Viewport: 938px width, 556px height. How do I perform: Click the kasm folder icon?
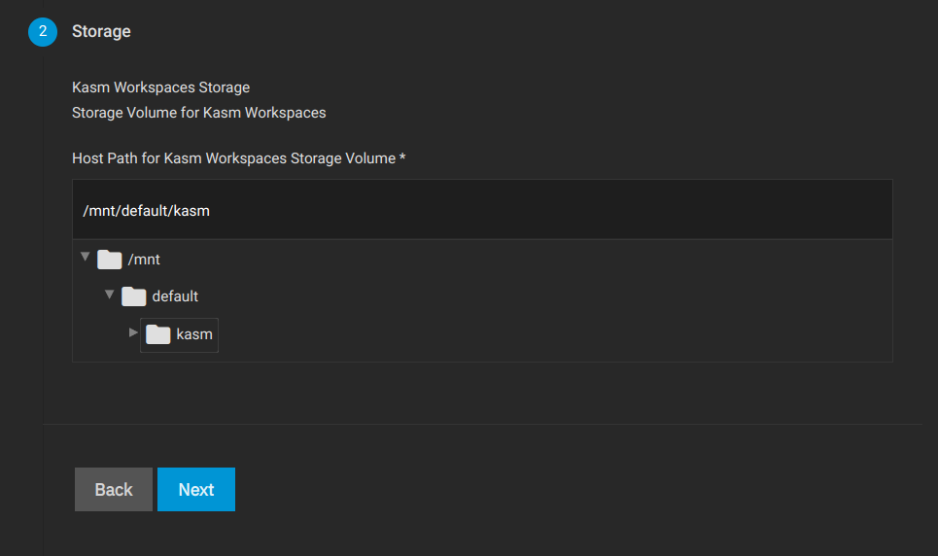(158, 334)
